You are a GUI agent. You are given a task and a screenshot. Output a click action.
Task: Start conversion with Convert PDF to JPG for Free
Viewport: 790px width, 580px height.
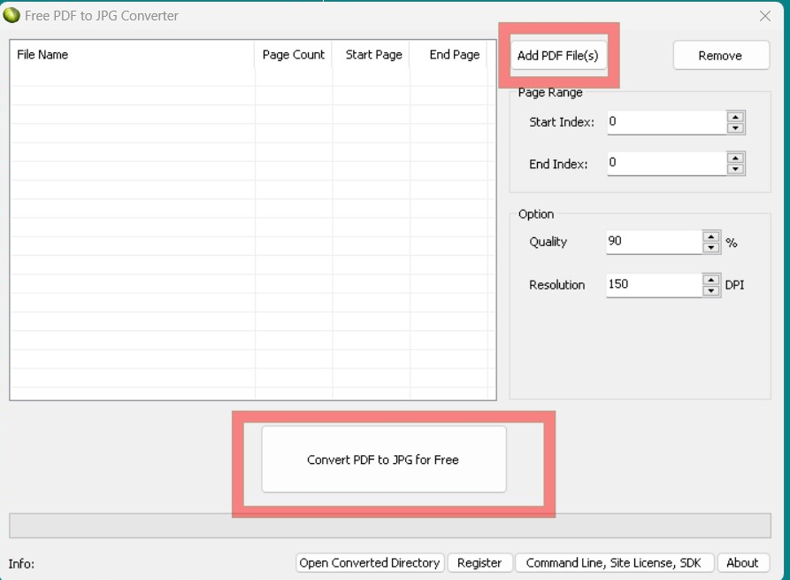[x=384, y=460]
